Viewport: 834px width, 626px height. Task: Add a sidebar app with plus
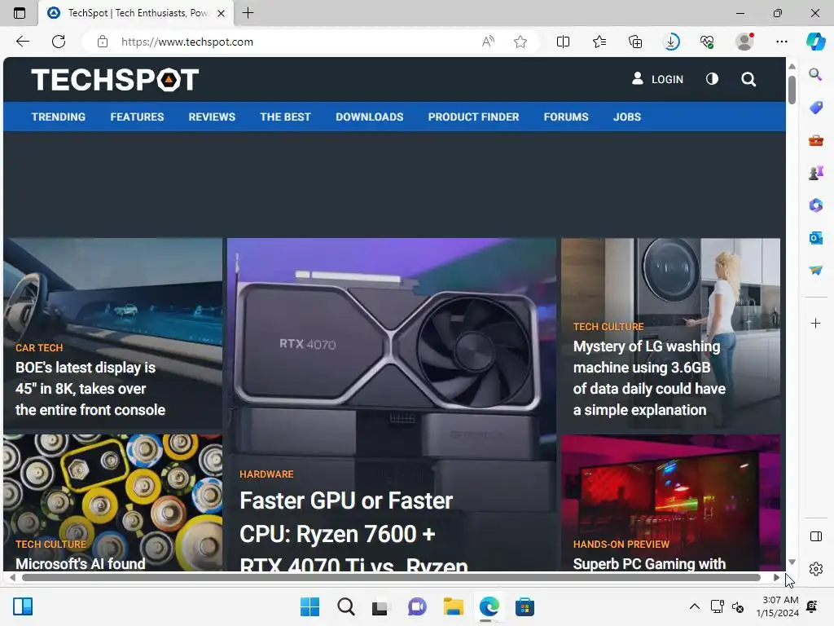pyautogui.click(x=815, y=323)
